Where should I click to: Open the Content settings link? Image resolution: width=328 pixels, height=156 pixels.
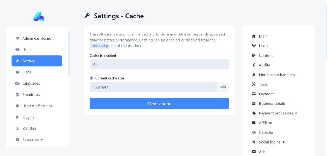tap(266, 56)
